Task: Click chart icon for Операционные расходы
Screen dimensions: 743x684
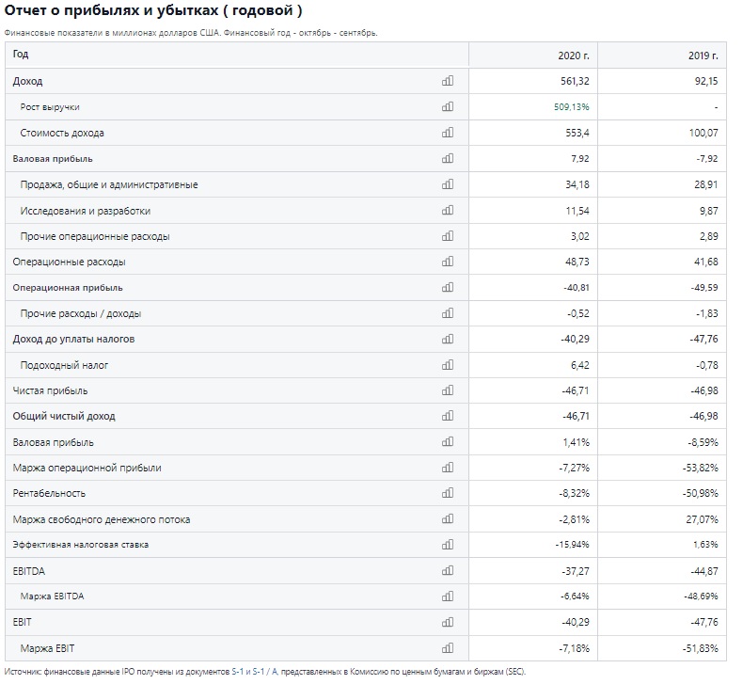Action: (448, 262)
